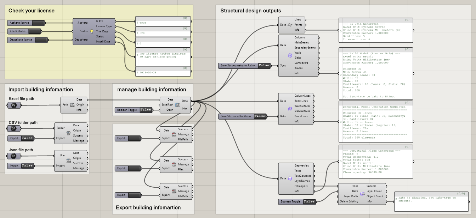Switch the Boolean Toggle feeding Delete Existing
Viewport: 476px width, 218px height.
coord(309,201)
